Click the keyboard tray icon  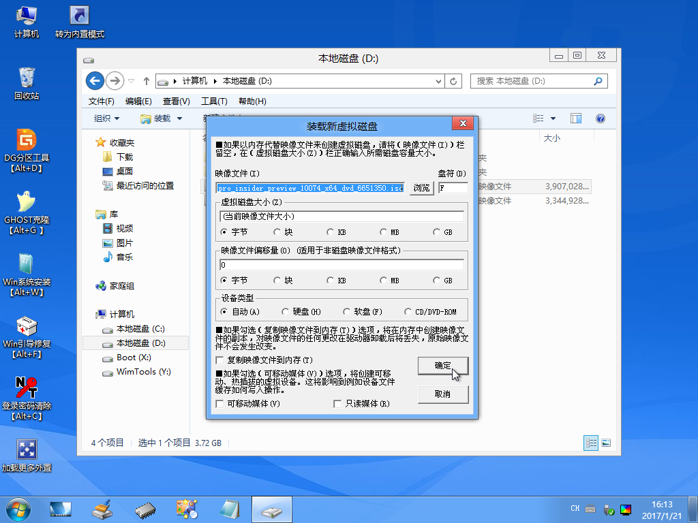click(591, 509)
